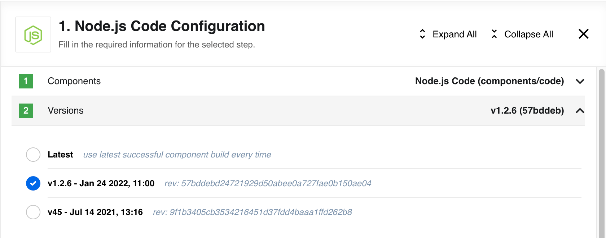Image resolution: width=606 pixels, height=238 pixels.
Task: Click the Node.js logo icon
Action: pos(33,35)
